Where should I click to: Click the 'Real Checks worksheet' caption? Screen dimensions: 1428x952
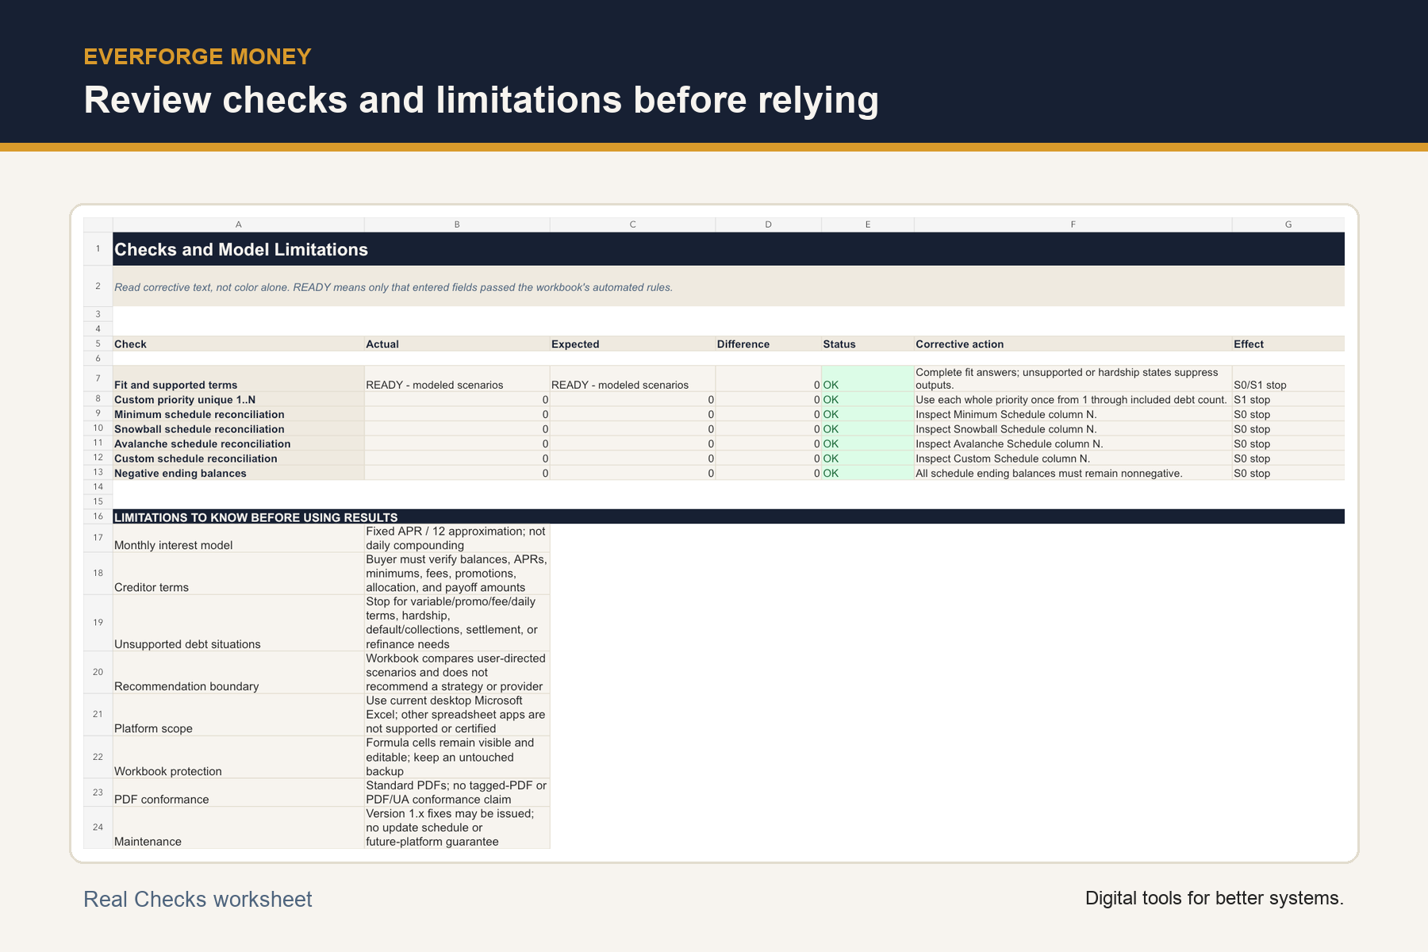[x=198, y=899]
